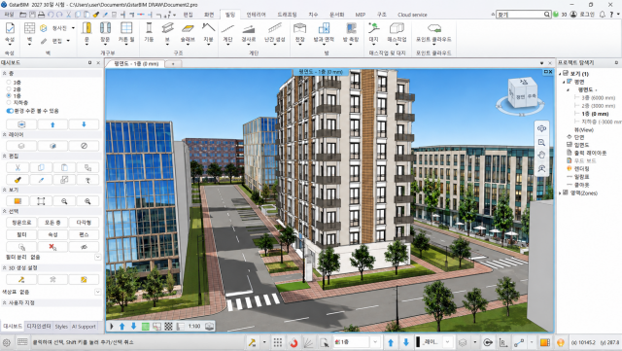Click the red X deselect icon in 선택
622x351 pixels.
coord(52,247)
